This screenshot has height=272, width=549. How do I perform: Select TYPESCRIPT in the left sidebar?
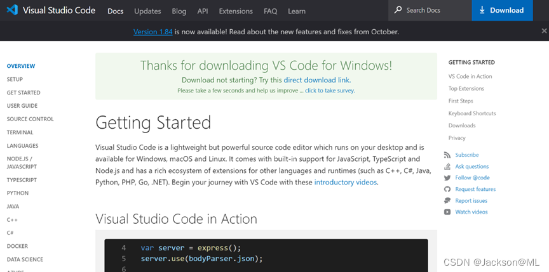click(22, 180)
